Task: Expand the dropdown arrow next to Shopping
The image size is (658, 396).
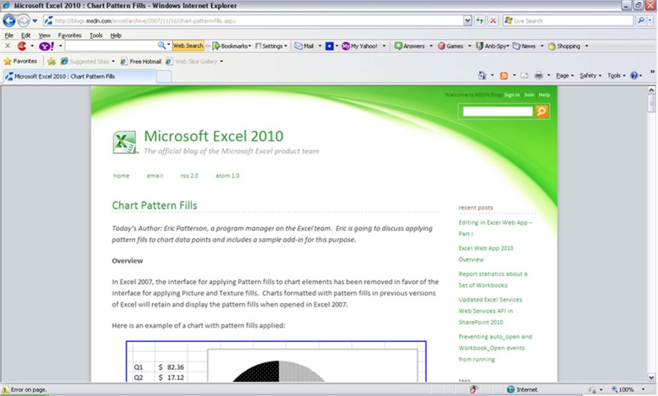Action: pyautogui.click(x=586, y=46)
